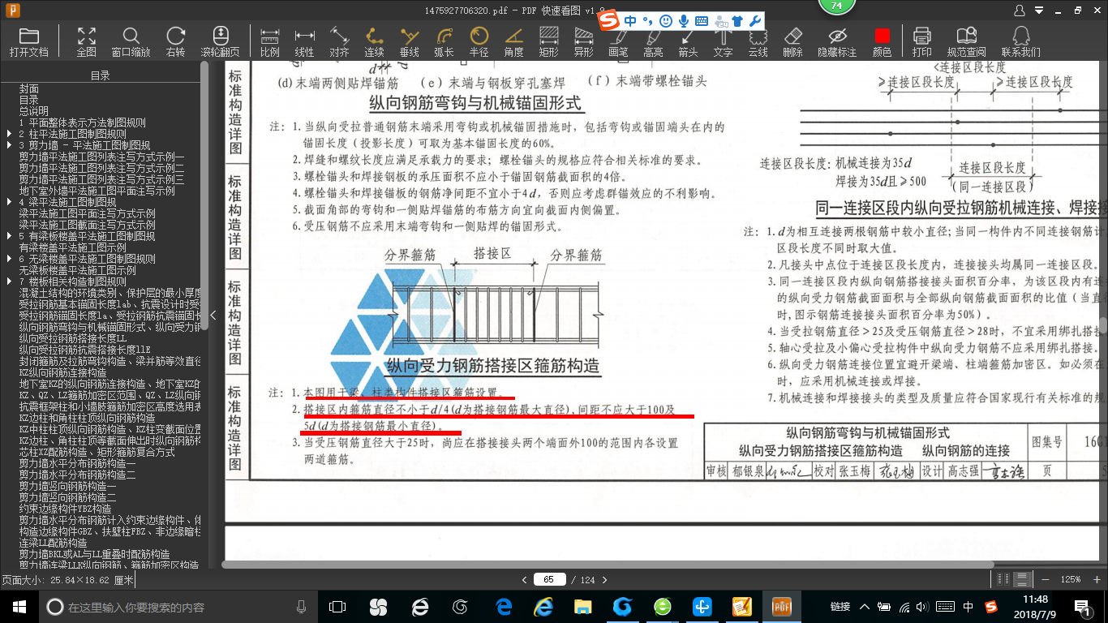
Task: Select the 连续 continuous measure tool
Action: coord(374,41)
